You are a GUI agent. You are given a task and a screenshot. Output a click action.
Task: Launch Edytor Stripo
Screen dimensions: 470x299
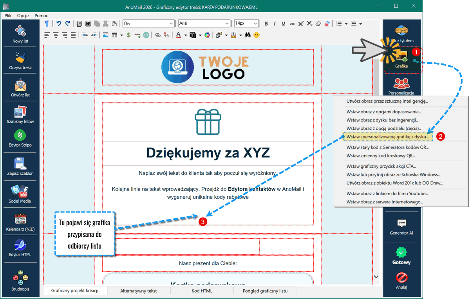click(20, 136)
